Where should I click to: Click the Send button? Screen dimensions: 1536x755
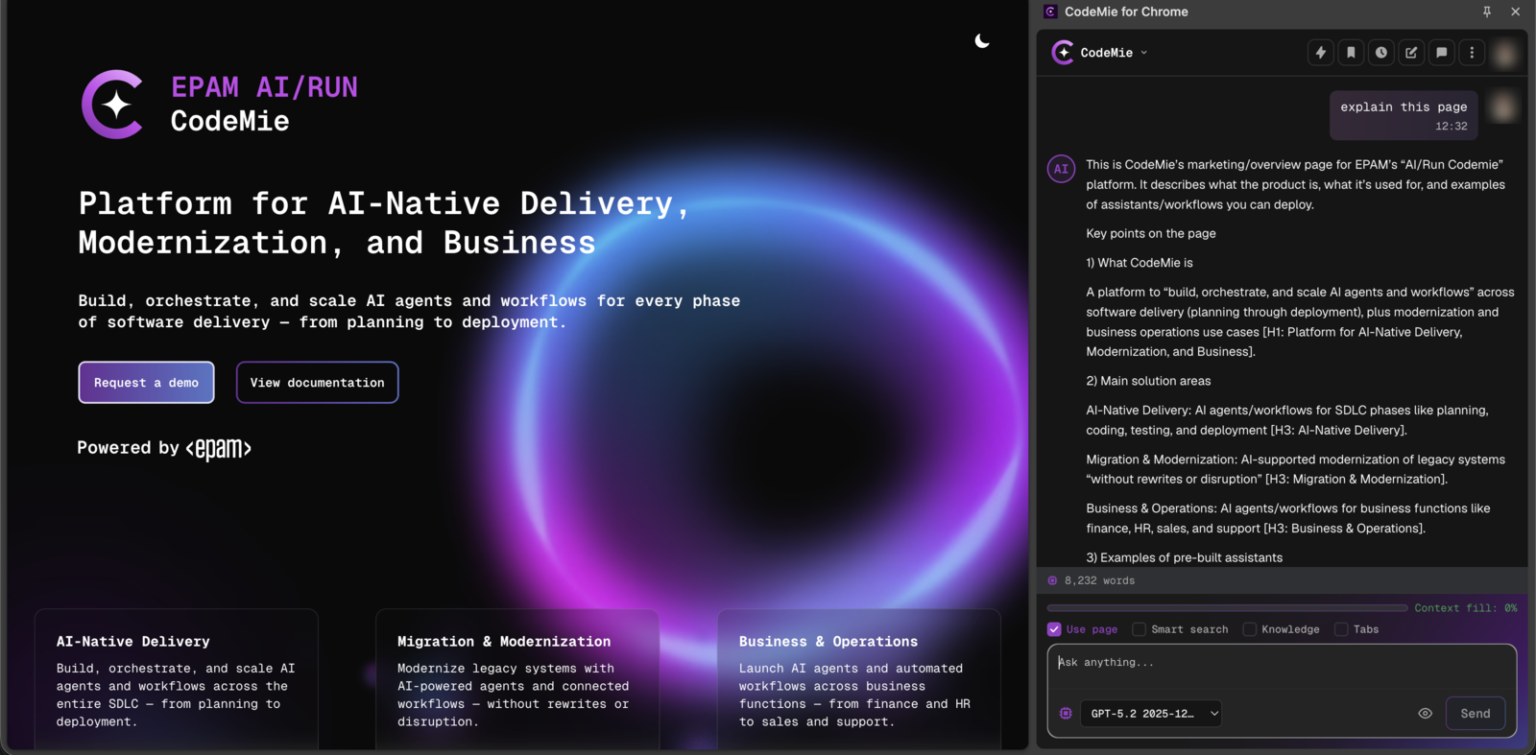(1476, 713)
